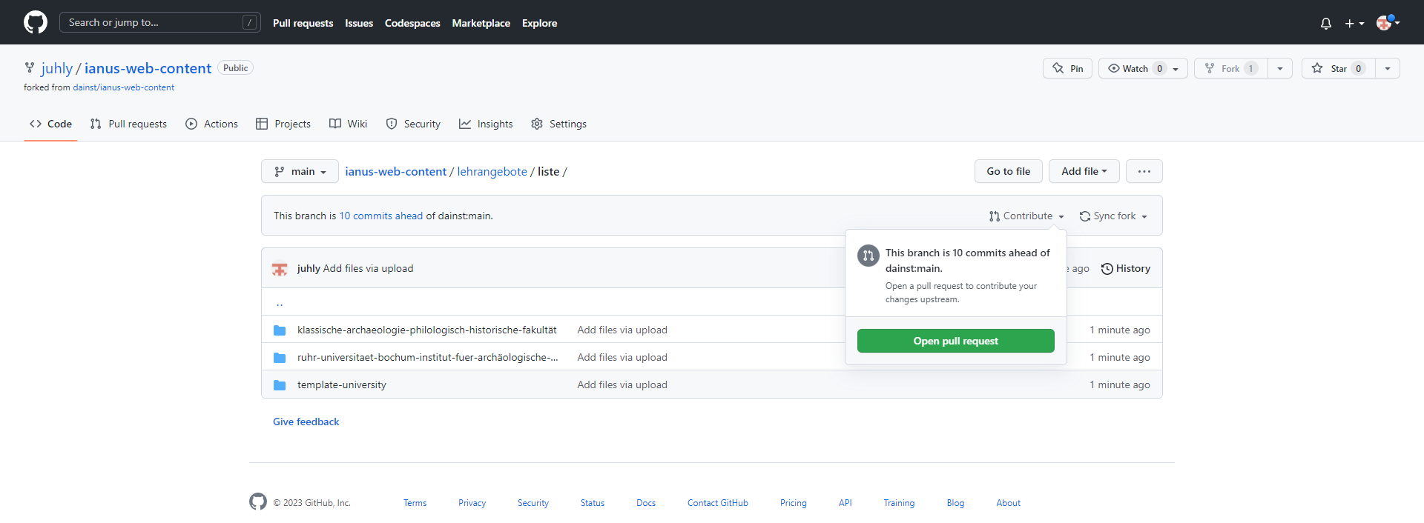Open Docs footer link
Image resolution: width=1424 pixels, height=523 pixels.
(645, 503)
